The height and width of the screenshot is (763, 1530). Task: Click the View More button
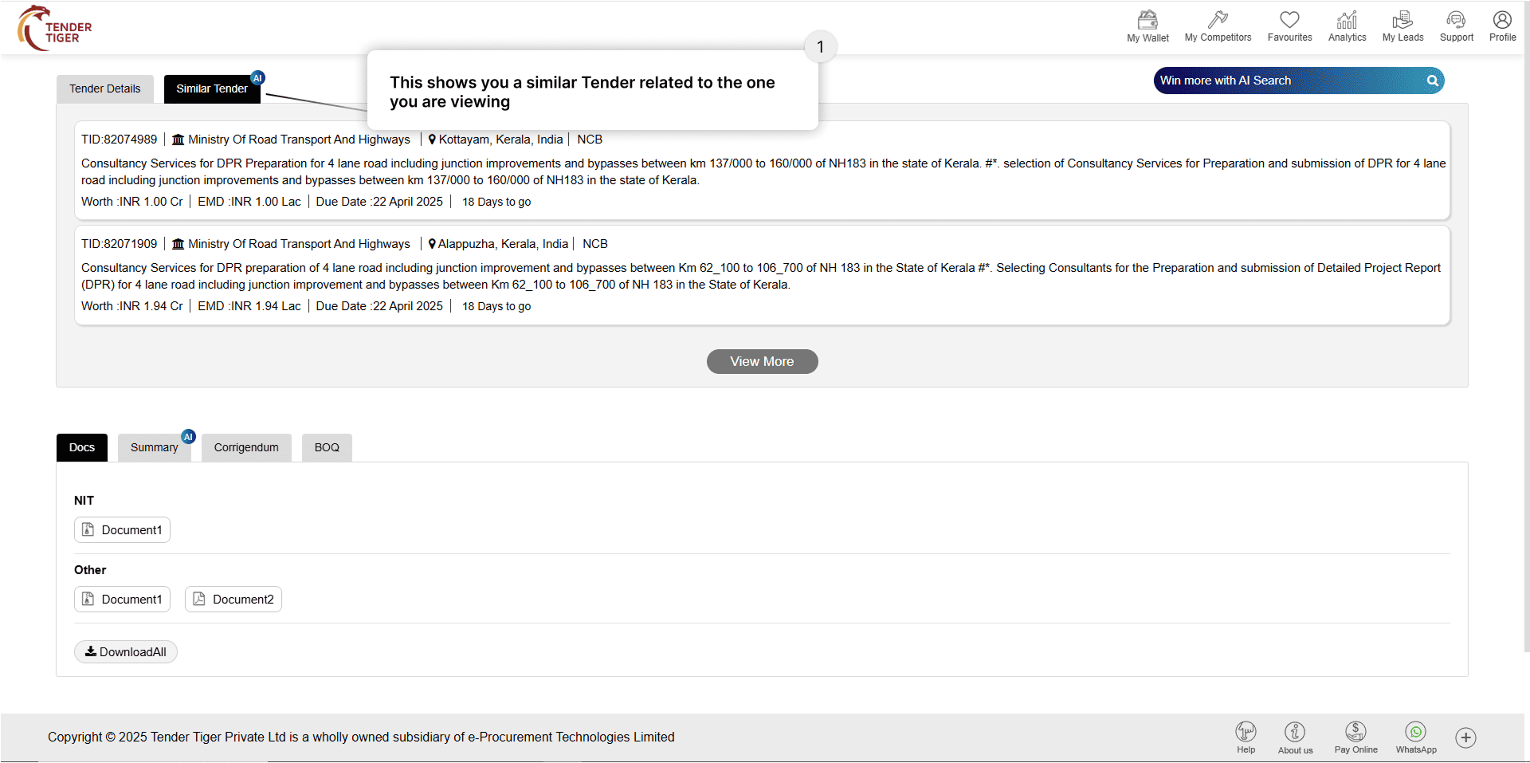tap(762, 361)
